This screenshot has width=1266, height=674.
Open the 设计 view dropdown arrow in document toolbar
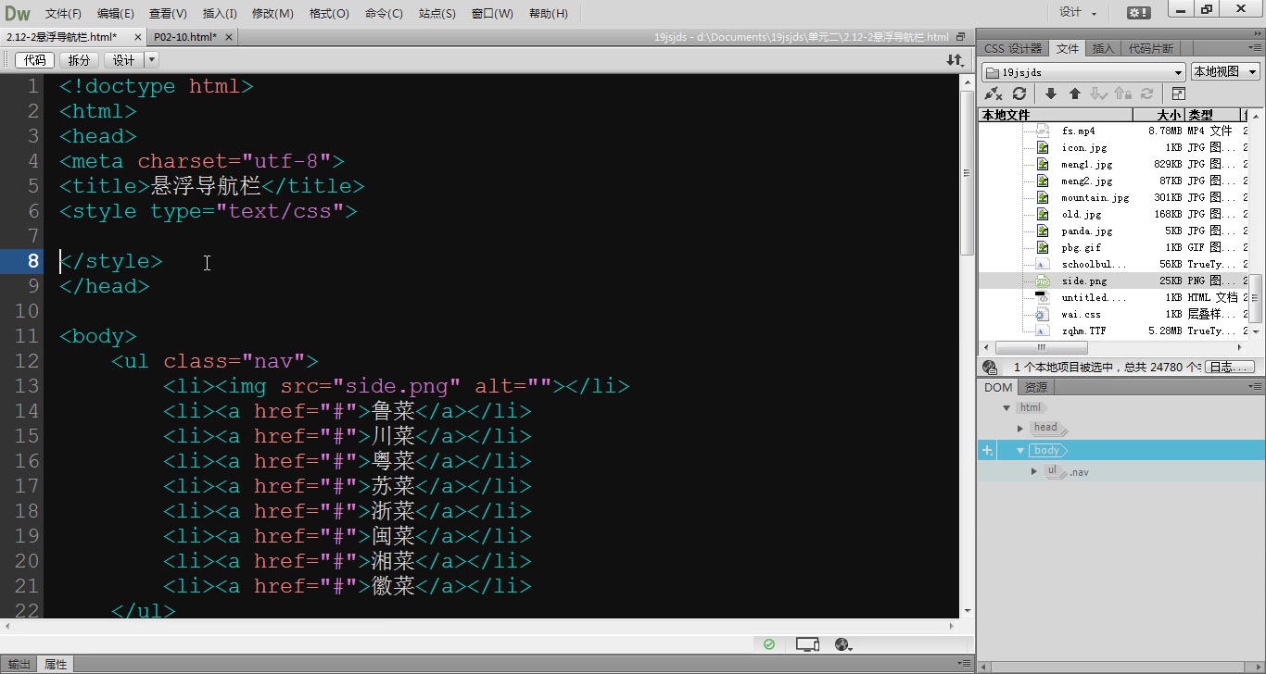[152, 60]
